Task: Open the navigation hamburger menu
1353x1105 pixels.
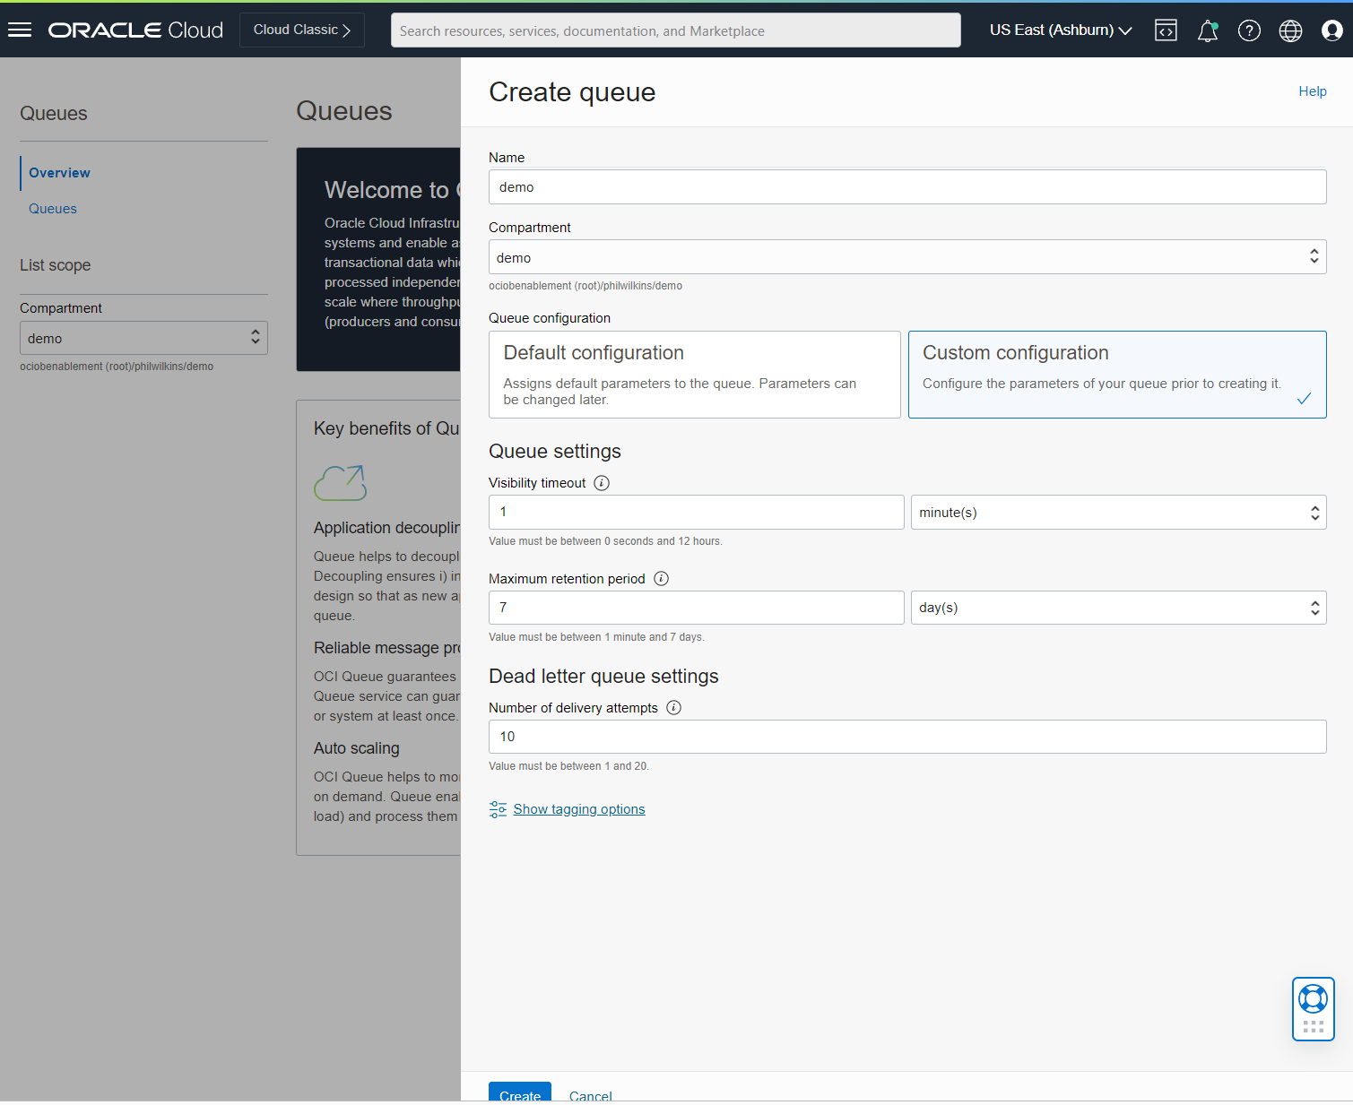Action: (x=19, y=29)
